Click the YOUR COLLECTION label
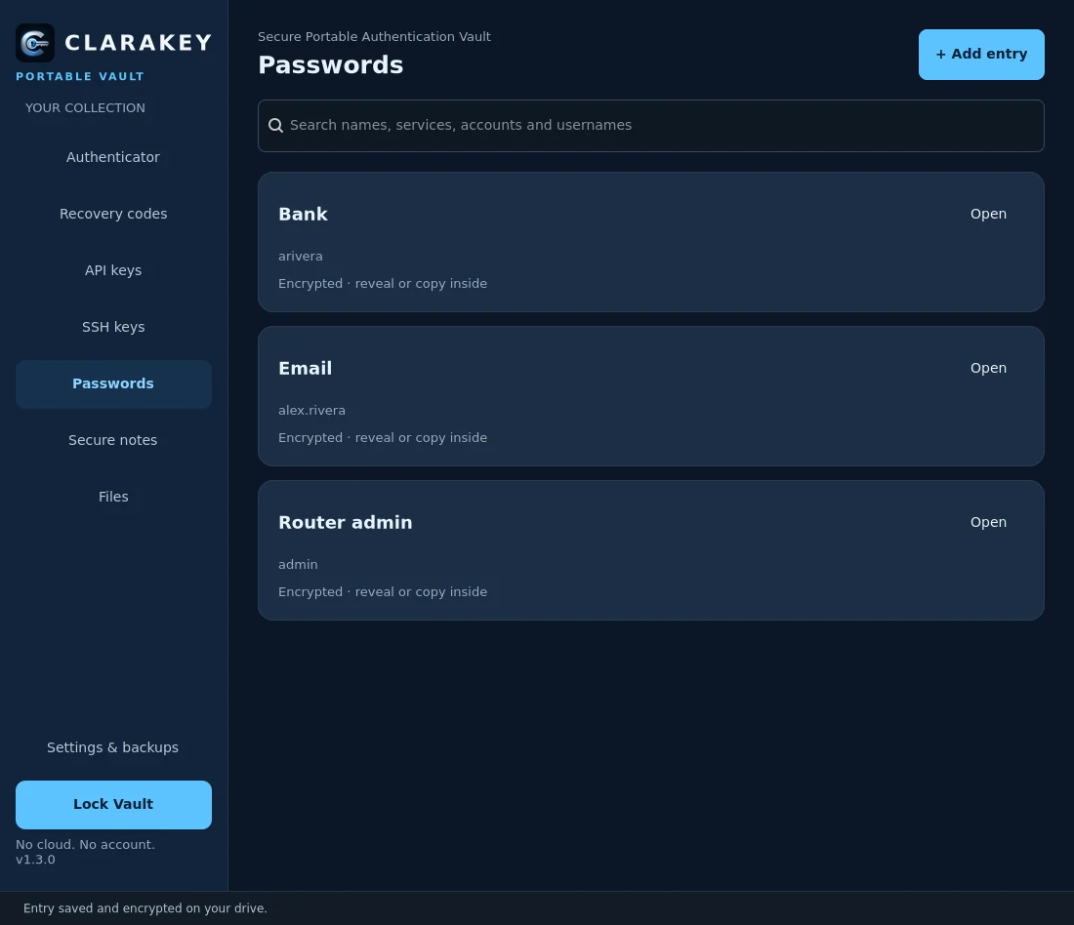The height and width of the screenshot is (925, 1074). (85, 107)
